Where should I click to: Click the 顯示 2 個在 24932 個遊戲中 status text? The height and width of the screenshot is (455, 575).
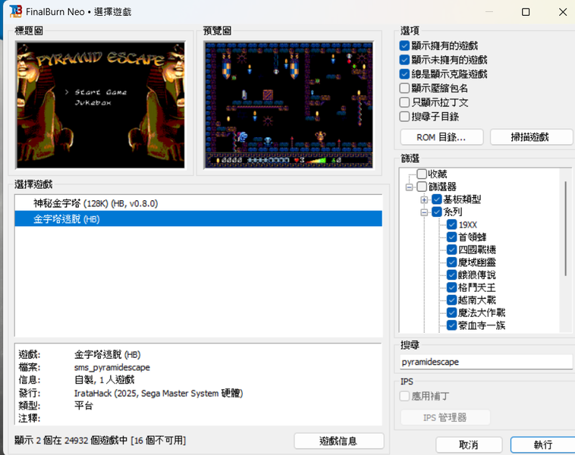pyautogui.click(x=100, y=440)
